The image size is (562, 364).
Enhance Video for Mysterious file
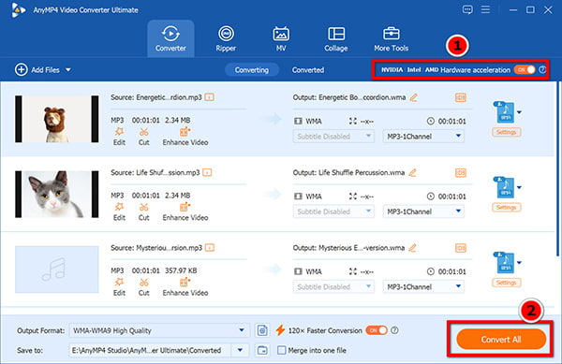point(185,287)
